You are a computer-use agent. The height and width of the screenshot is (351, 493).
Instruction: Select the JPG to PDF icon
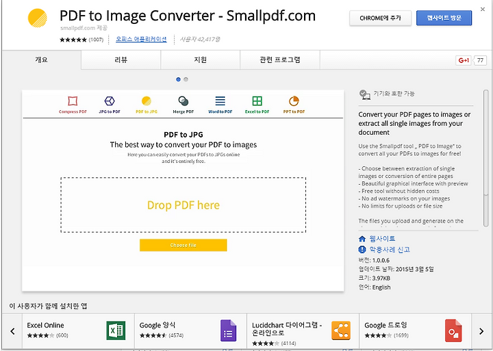(110, 101)
